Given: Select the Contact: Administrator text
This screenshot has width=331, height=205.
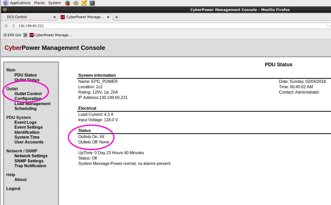Looking at the screenshot, I should coord(299,92).
